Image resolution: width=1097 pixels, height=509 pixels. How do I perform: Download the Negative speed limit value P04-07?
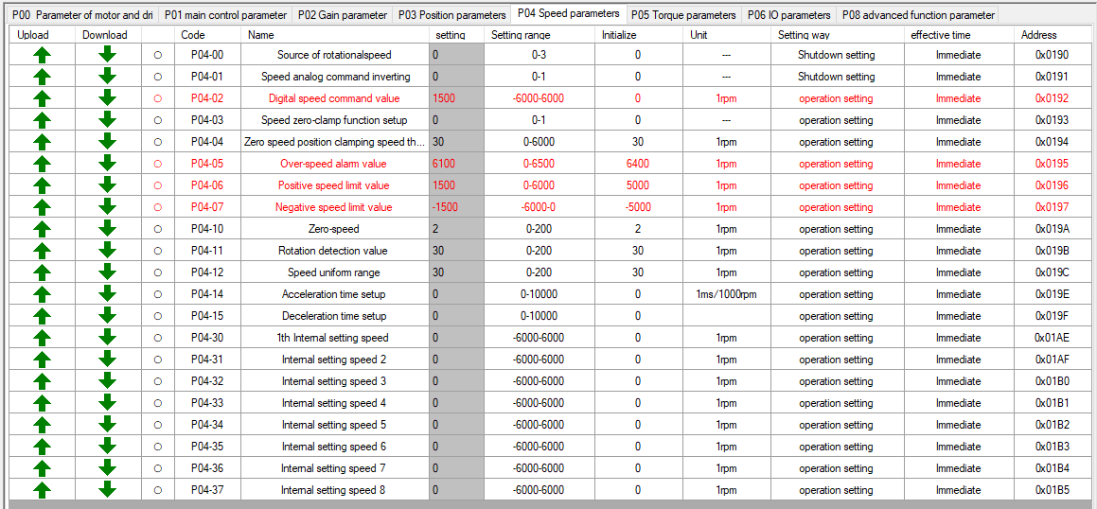[107, 207]
